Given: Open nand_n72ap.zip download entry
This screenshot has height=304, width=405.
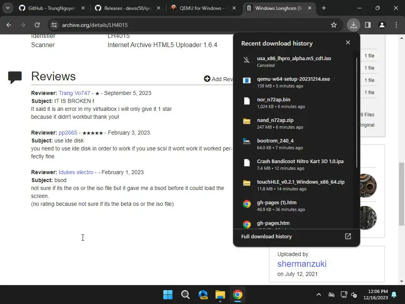Looking at the screenshot, I should (294, 123).
